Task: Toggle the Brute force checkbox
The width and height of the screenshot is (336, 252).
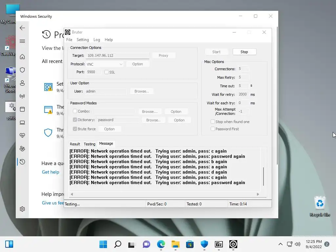Action: pos(75,129)
